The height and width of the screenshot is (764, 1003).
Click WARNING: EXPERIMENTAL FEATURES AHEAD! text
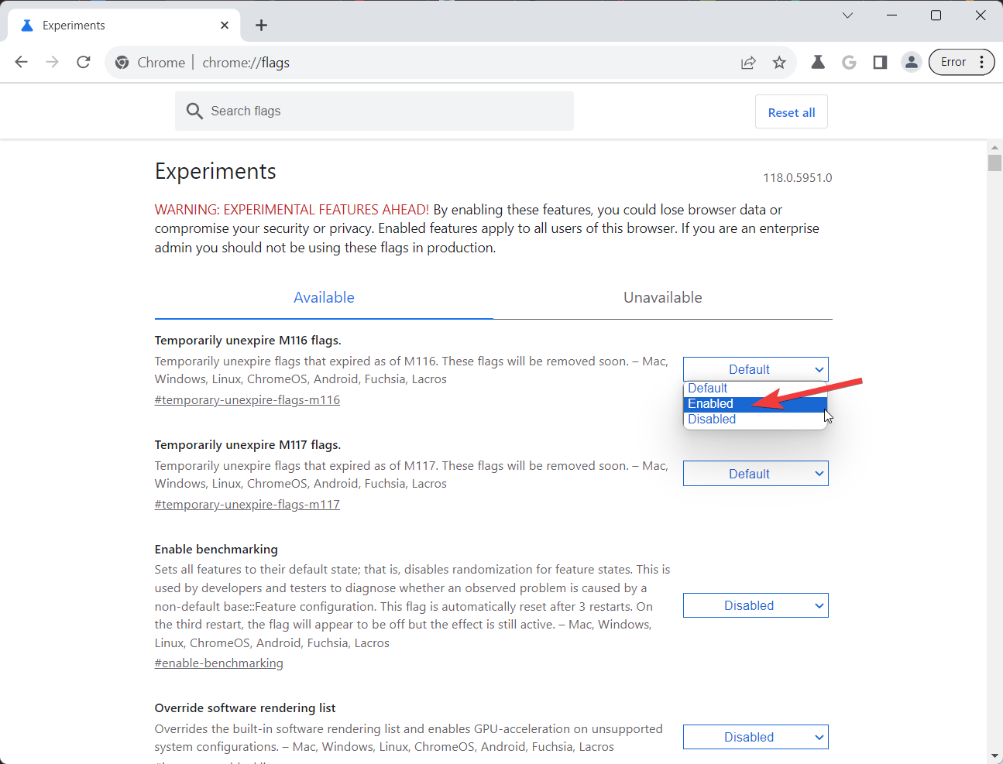(x=291, y=210)
